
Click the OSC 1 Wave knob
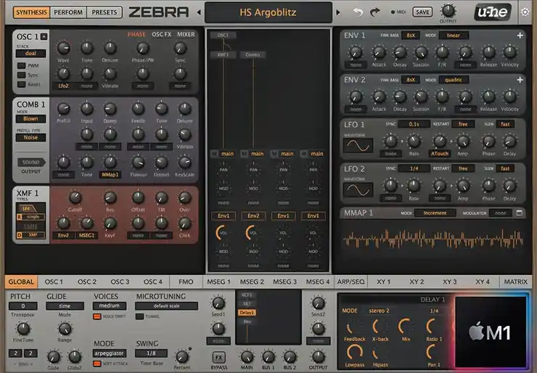click(x=63, y=48)
